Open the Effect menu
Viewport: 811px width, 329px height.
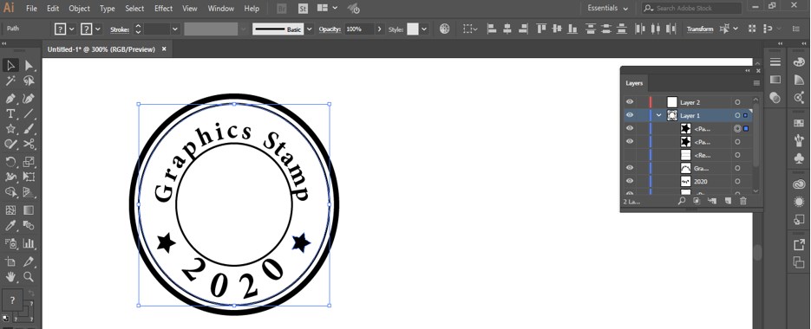(163, 9)
